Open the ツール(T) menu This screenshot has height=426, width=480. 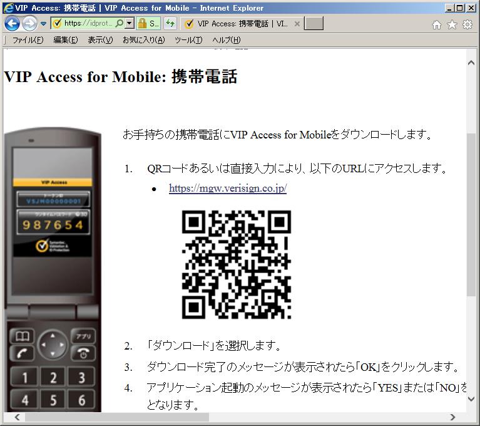pos(188,40)
